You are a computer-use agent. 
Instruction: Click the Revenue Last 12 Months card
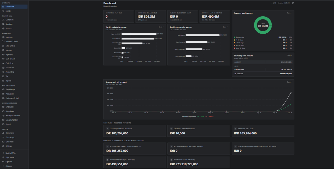(215, 16)
